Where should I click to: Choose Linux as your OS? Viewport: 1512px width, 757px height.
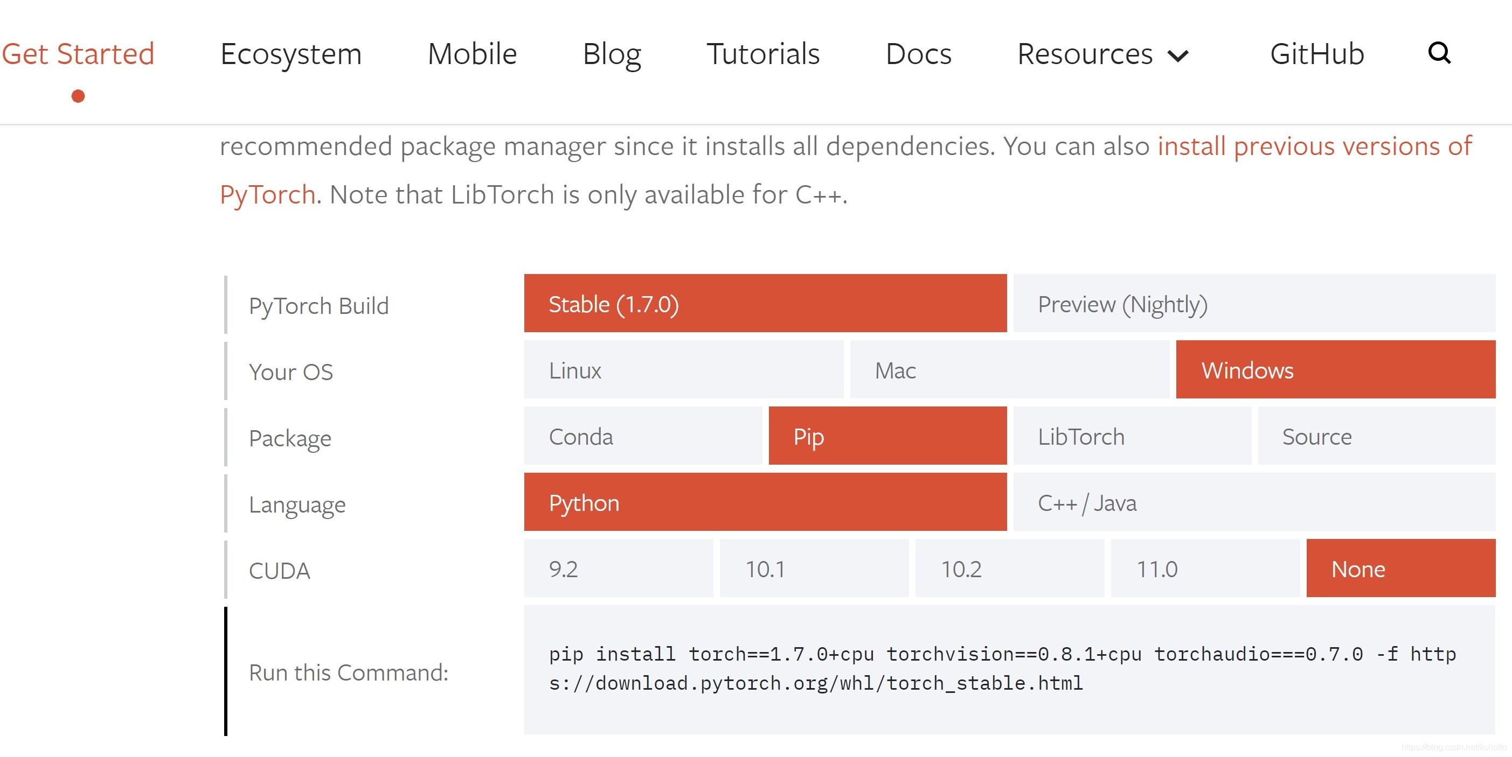[683, 369]
